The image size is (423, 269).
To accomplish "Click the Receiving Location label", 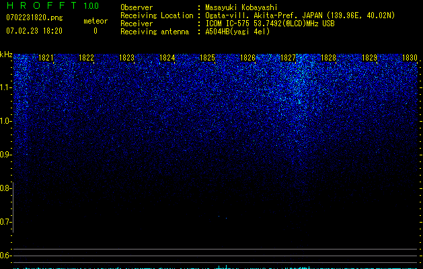I will [x=157, y=15].
